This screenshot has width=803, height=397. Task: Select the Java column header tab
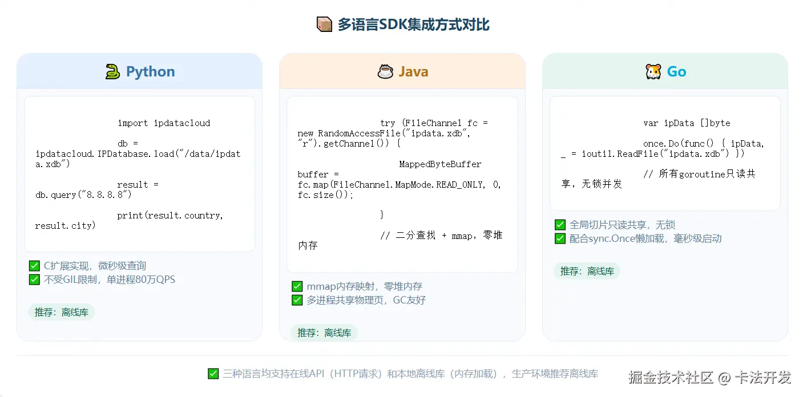coord(402,71)
